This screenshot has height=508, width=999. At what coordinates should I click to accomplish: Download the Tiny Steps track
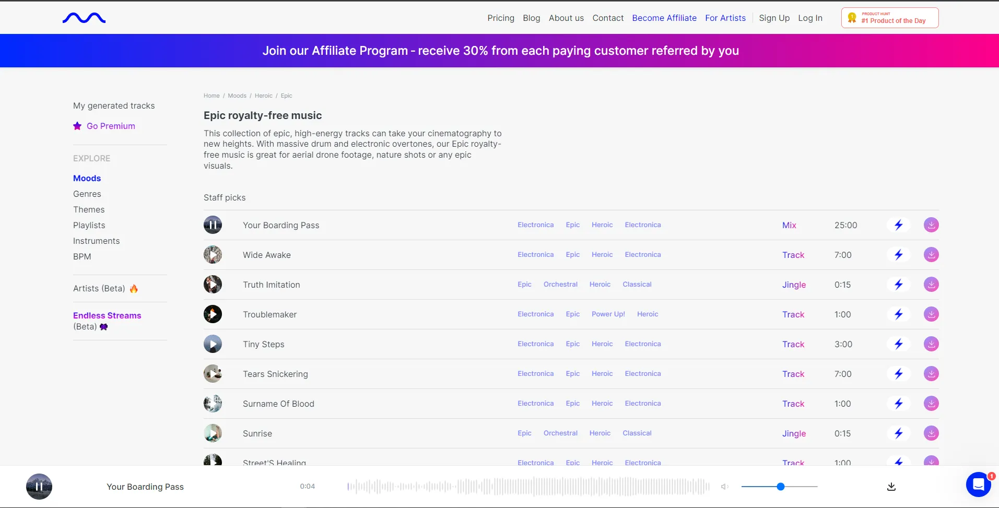(x=931, y=344)
